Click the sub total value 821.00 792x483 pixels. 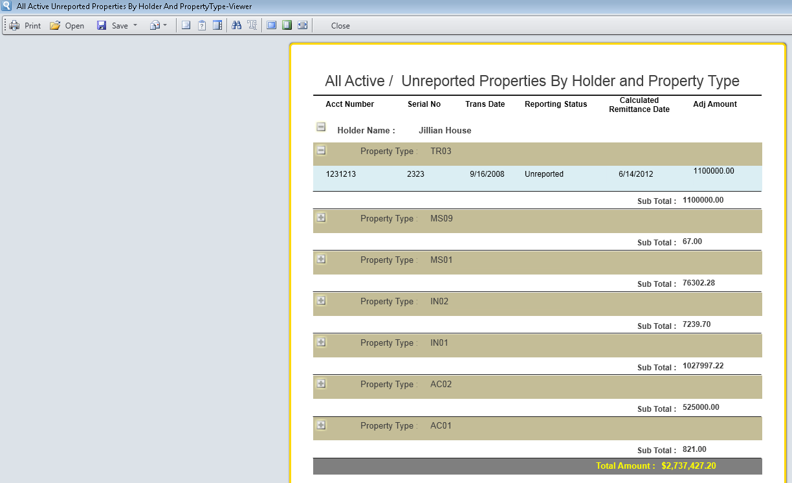[x=694, y=449]
